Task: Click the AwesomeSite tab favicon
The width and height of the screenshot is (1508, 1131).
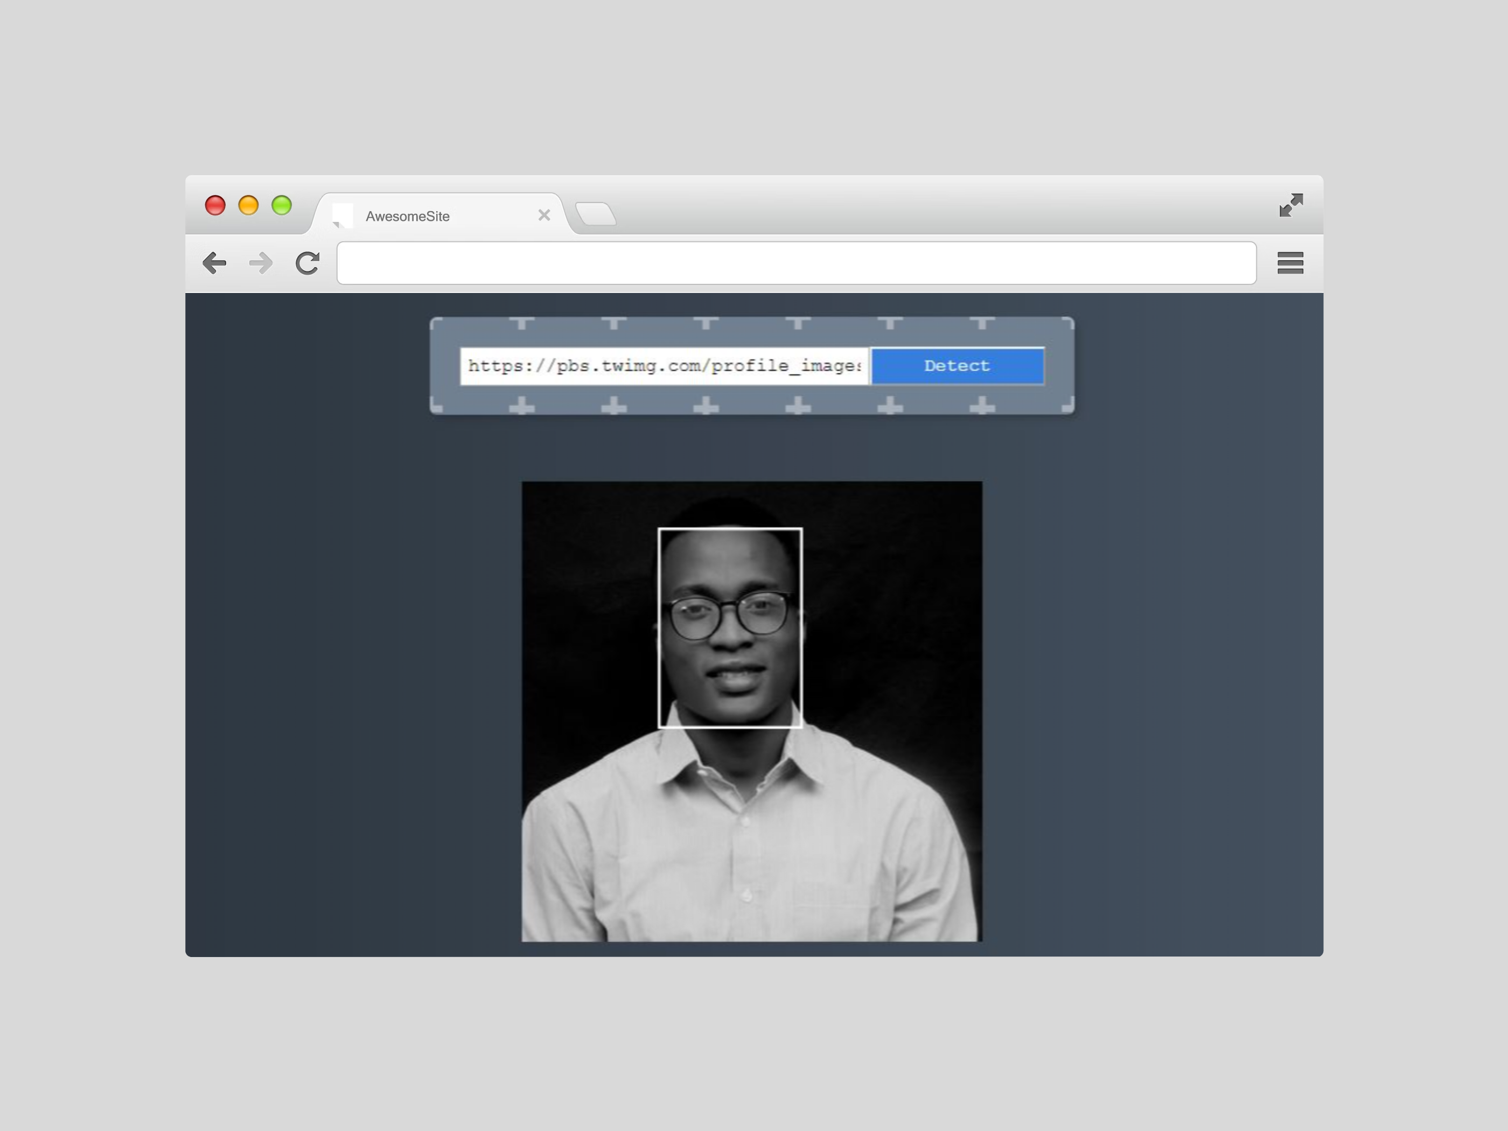Action: [x=342, y=215]
